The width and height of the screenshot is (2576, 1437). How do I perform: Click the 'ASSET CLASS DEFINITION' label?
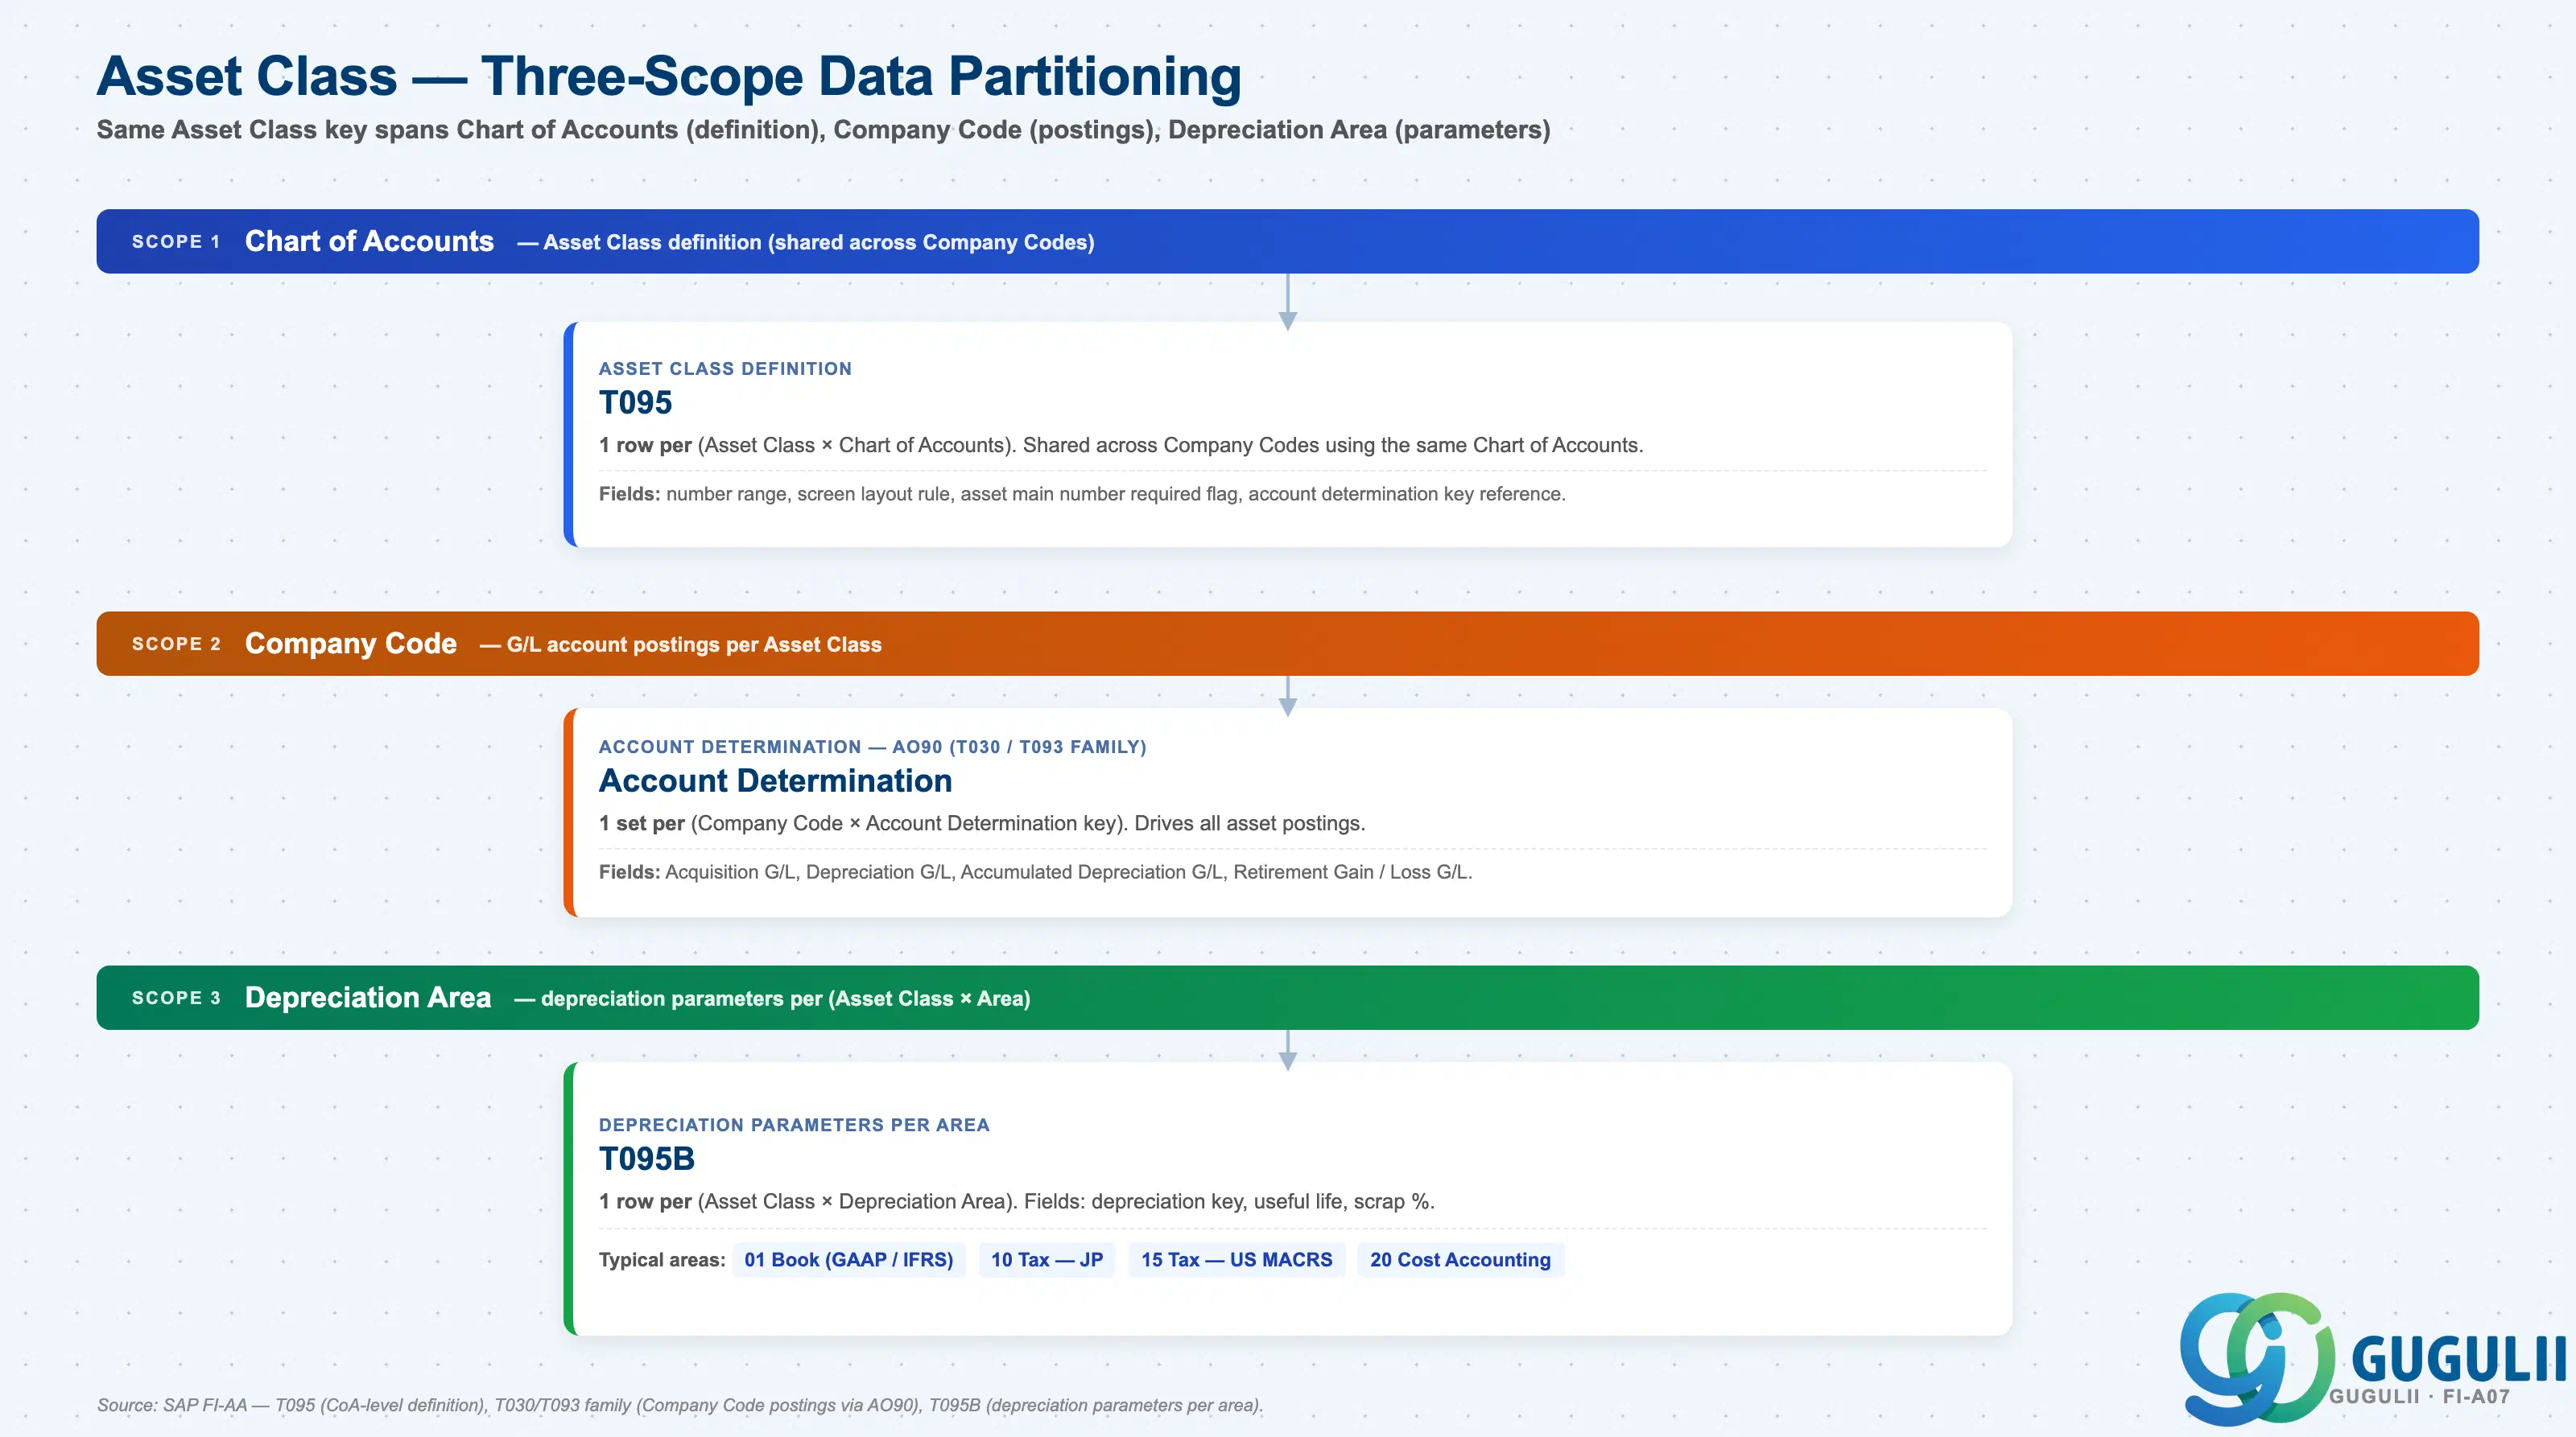(x=725, y=369)
